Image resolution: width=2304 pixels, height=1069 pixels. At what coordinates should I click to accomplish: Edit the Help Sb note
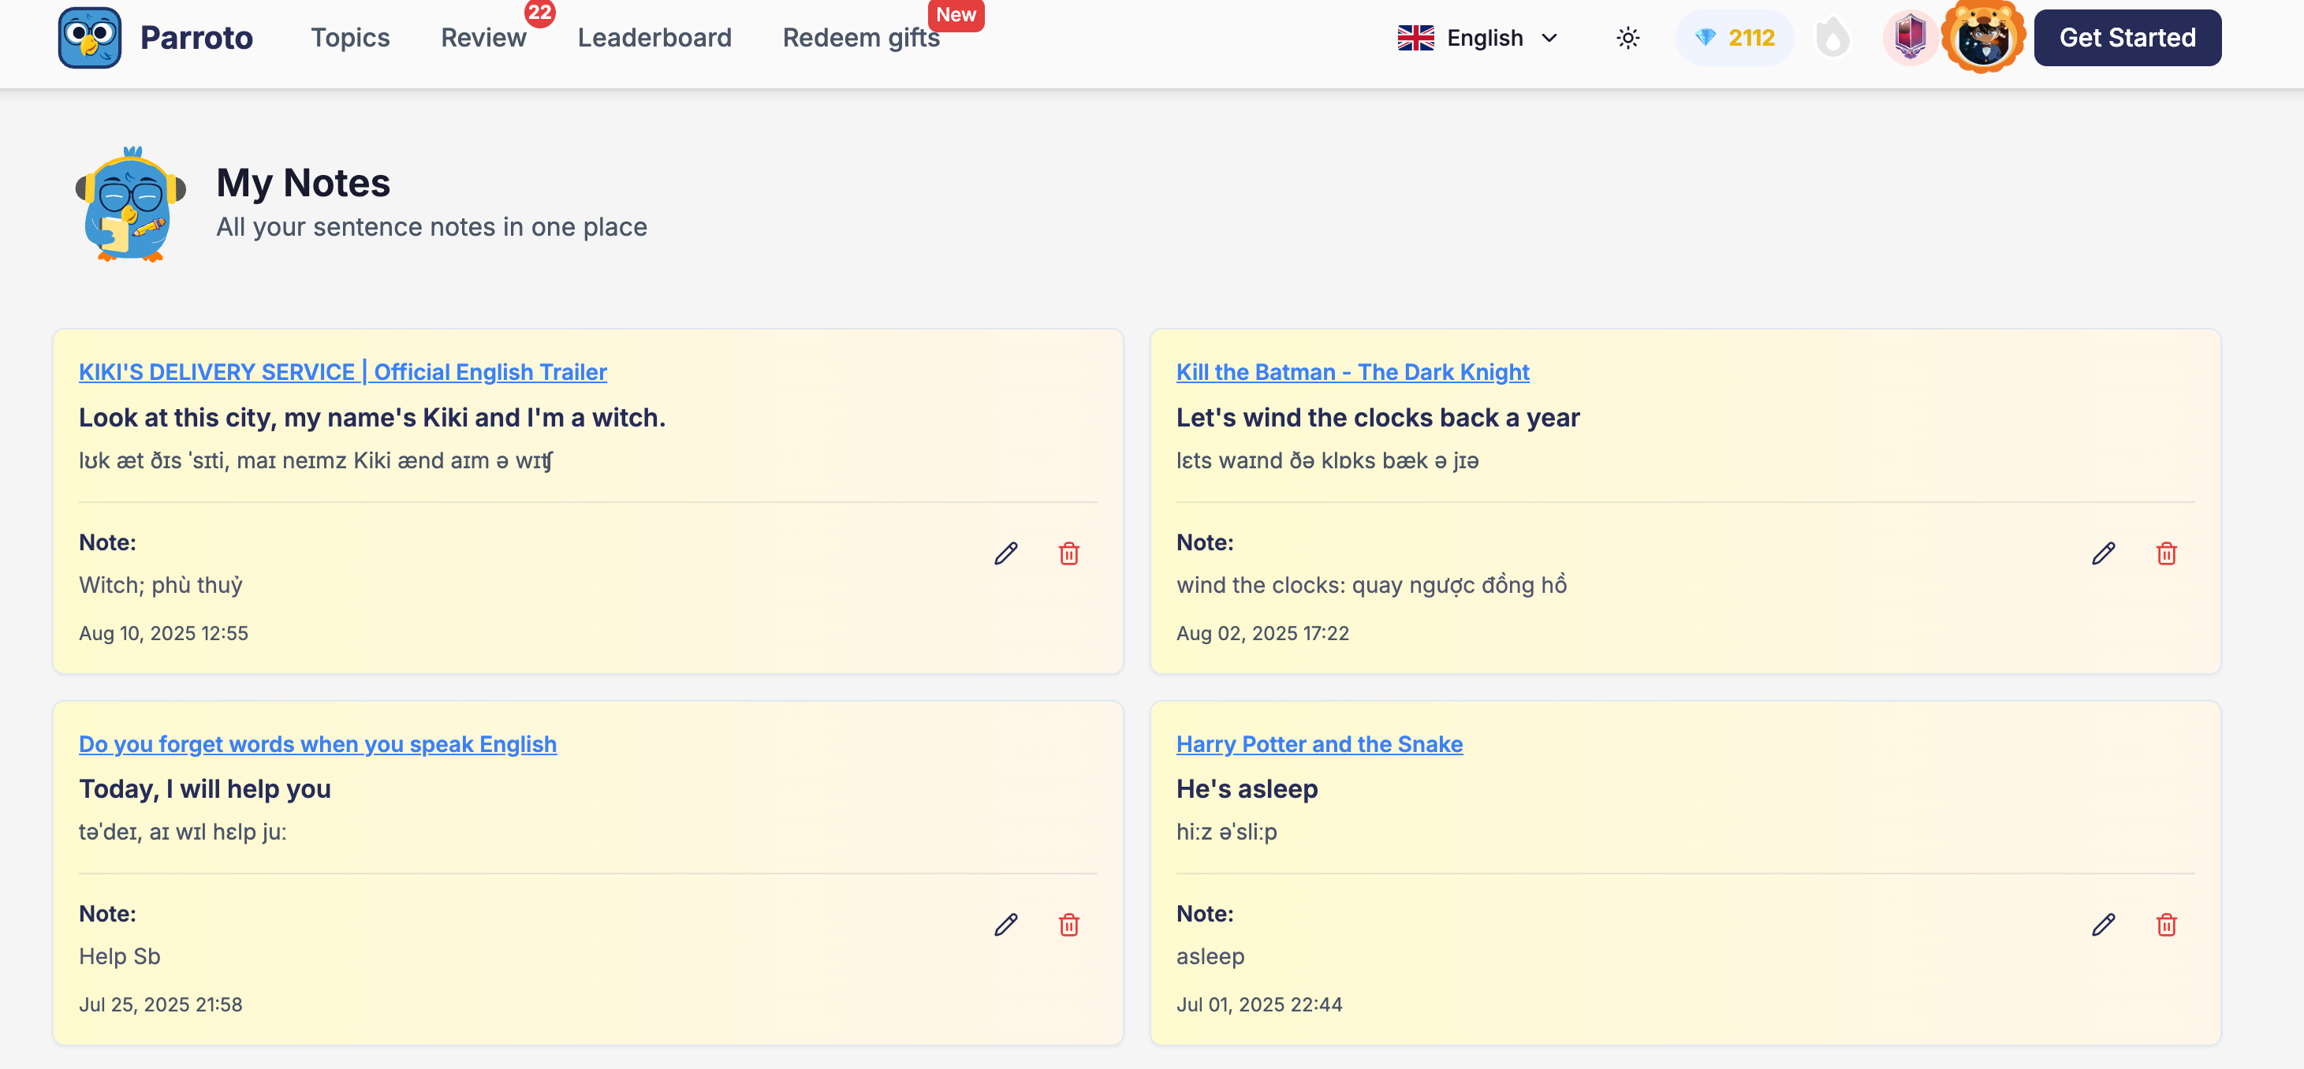(x=1005, y=925)
